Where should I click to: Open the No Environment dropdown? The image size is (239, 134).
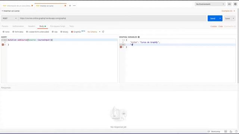pos(210,4)
